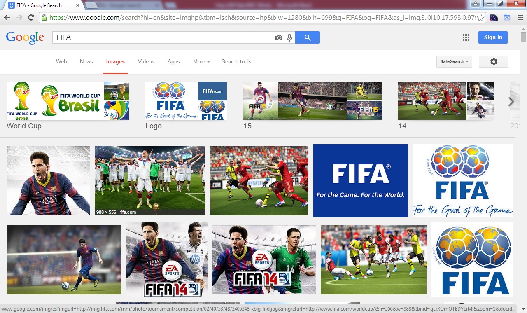Viewport: 527px width, 313px height.
Task: Show more categories with the right arrow
Action: 511,102
